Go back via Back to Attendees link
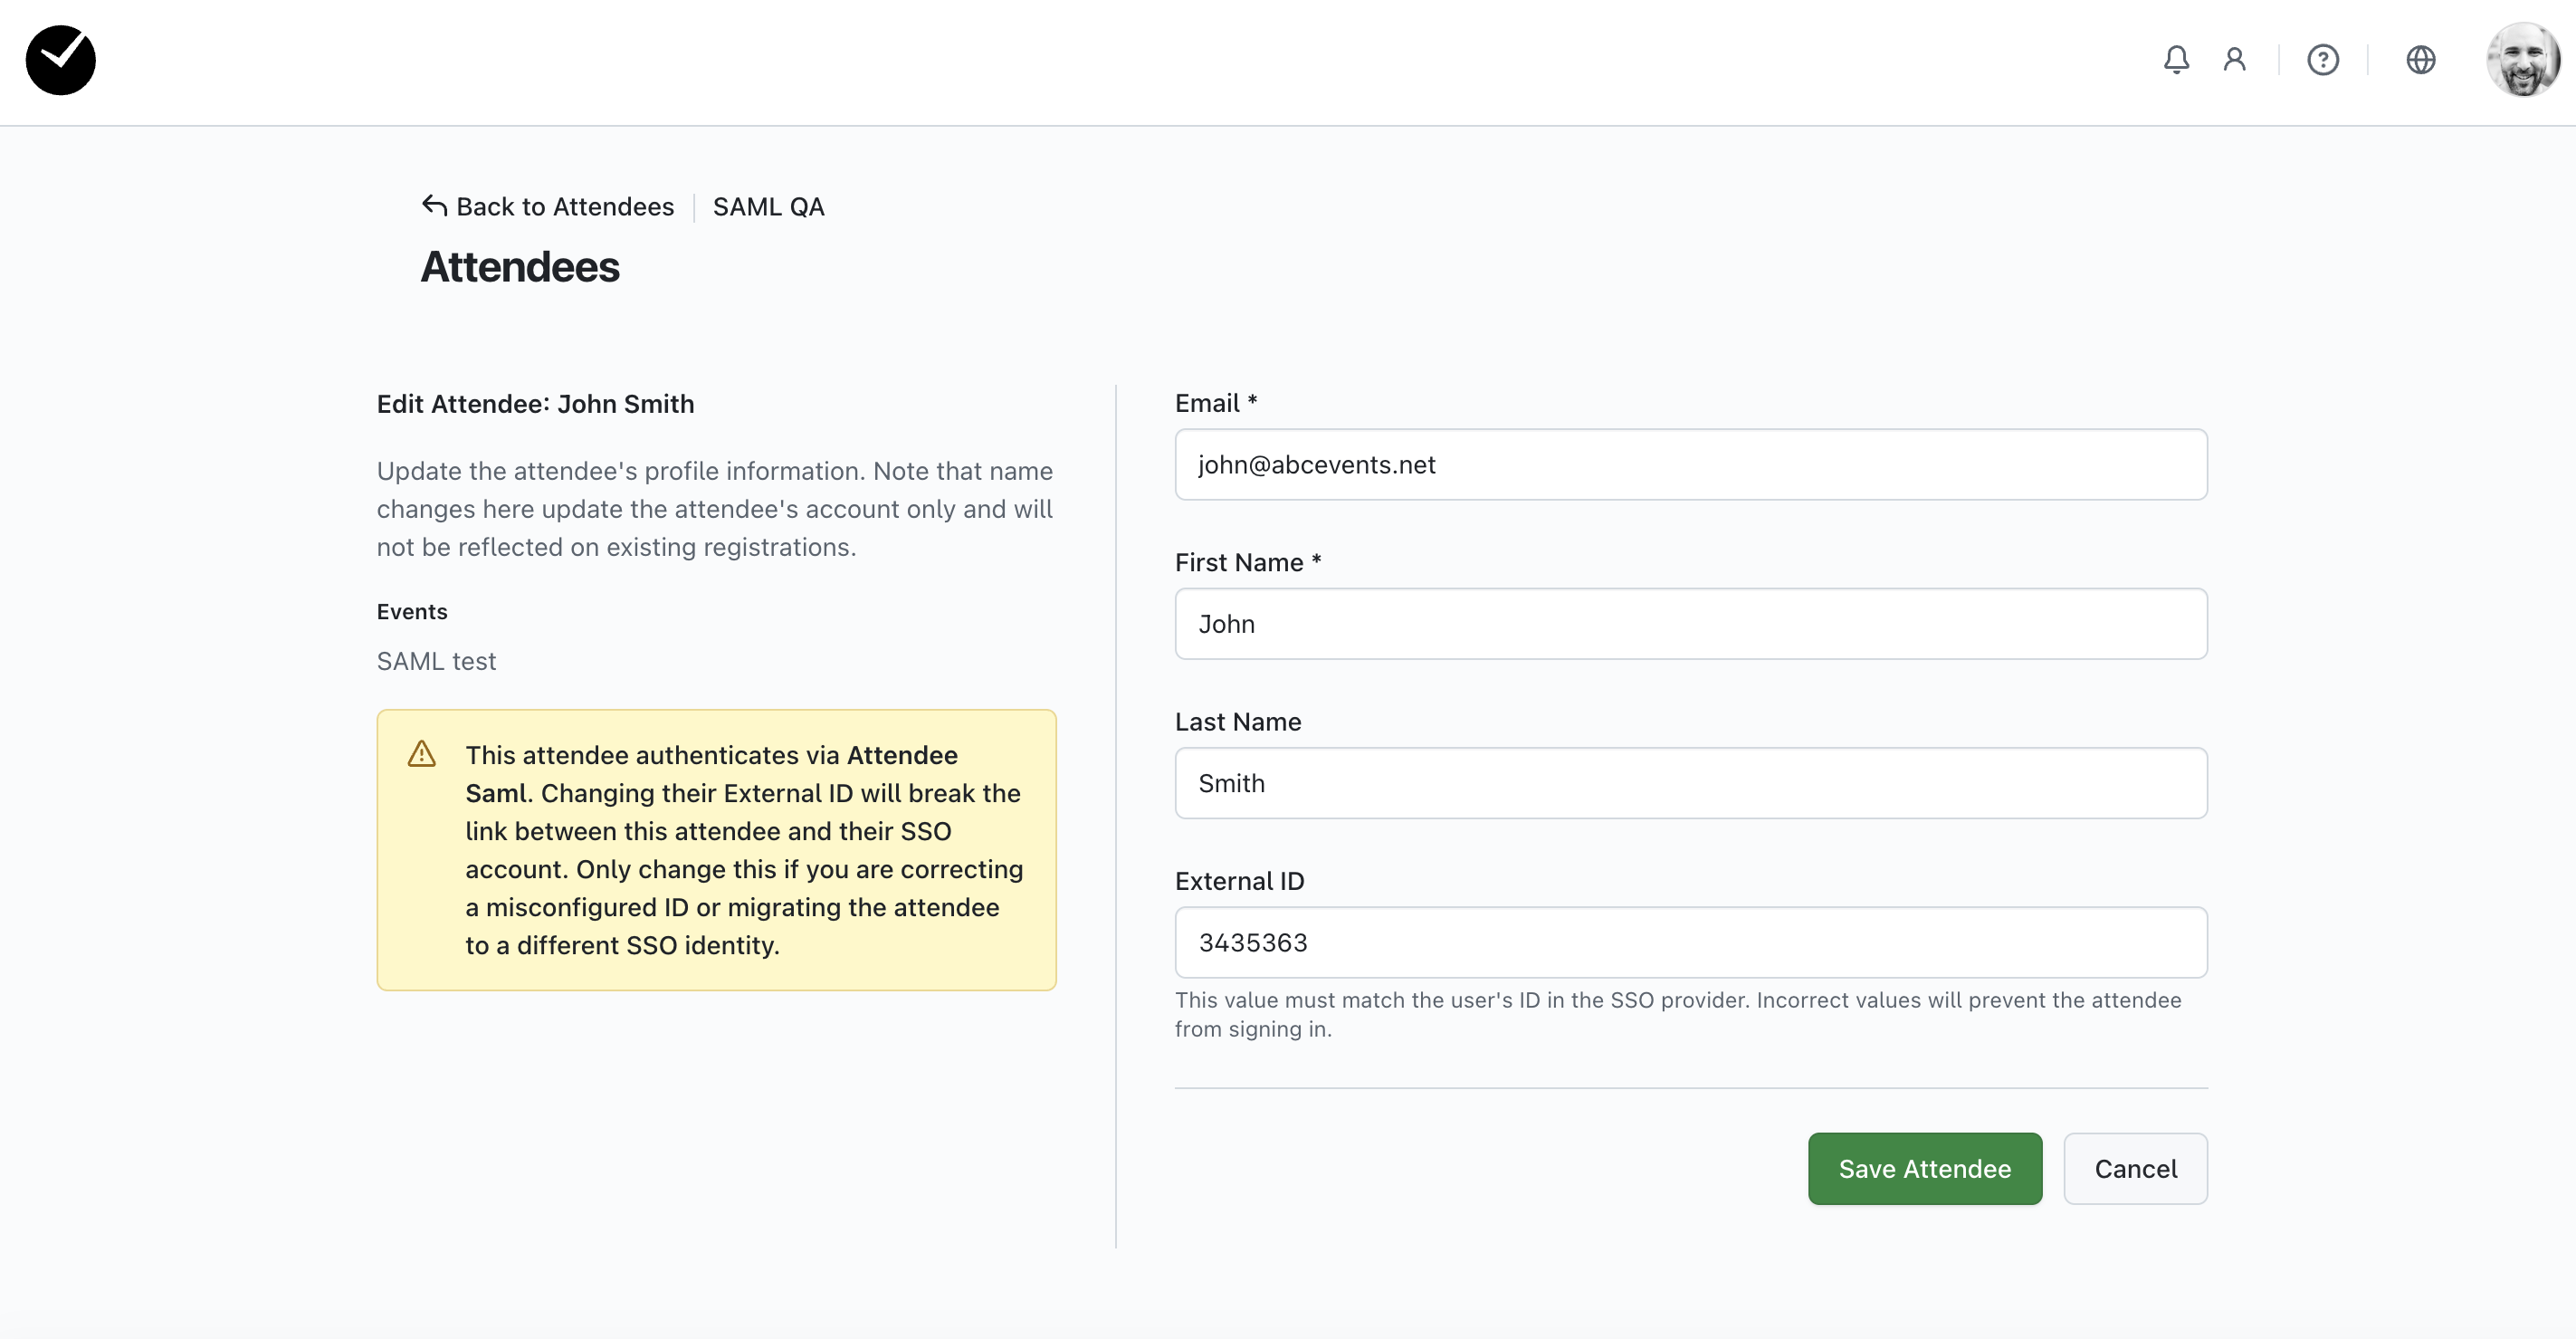 [x=565, y=207]
